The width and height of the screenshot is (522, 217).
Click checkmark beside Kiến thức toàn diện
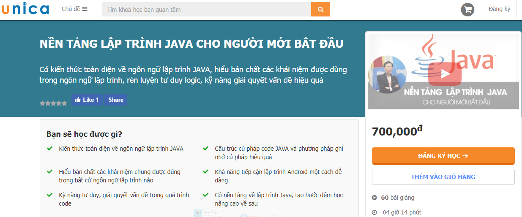pos(49,148)
